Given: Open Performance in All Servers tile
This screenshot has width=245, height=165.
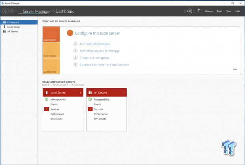Looking at the screenshot, I should click(101, 114).
